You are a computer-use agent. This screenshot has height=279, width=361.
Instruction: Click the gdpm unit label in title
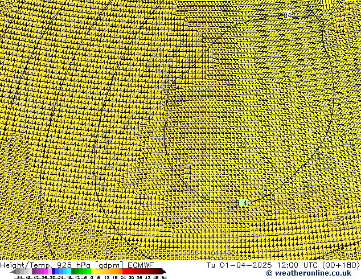point(109,265)
